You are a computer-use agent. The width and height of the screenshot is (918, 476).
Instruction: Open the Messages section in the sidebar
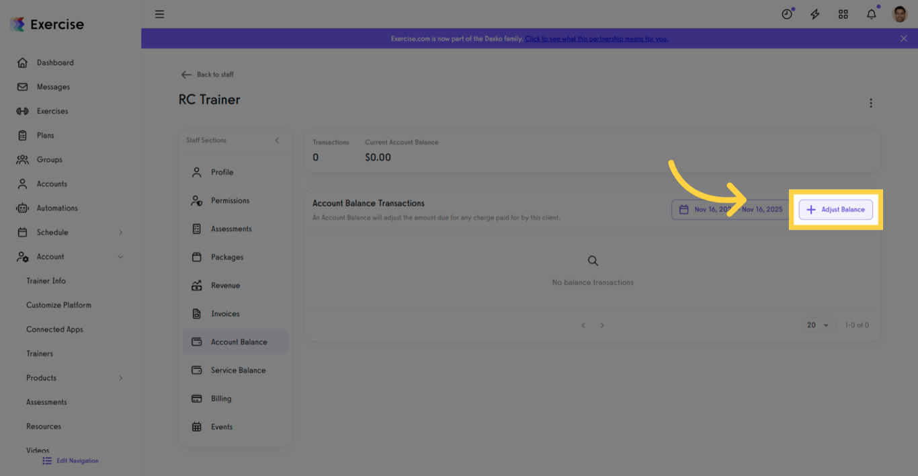52,86
